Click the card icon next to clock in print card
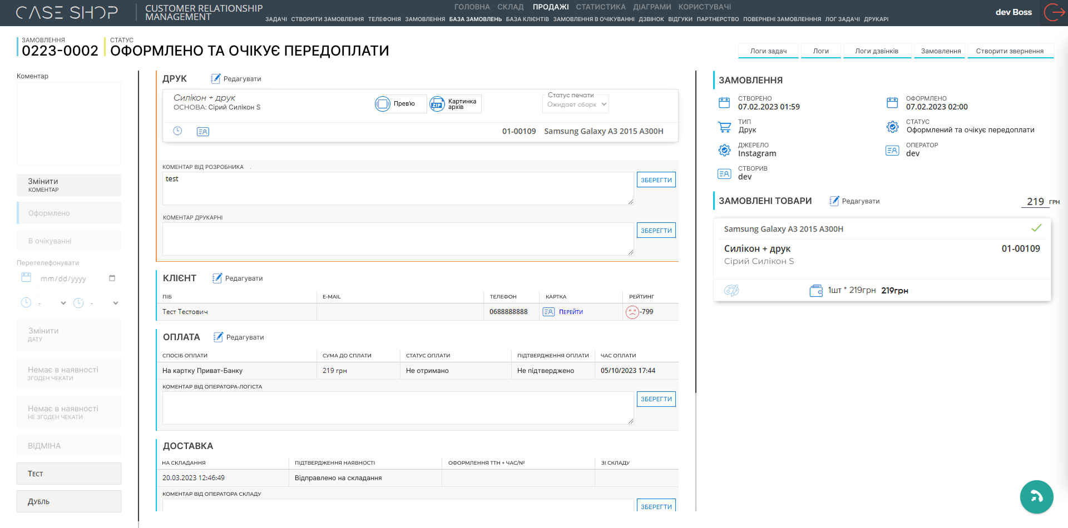This screenshot has height=528, width=1068. (203, 132)
